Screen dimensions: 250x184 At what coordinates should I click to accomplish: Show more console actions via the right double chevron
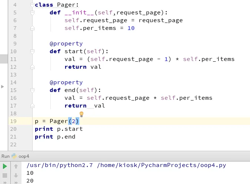(16, 183)
